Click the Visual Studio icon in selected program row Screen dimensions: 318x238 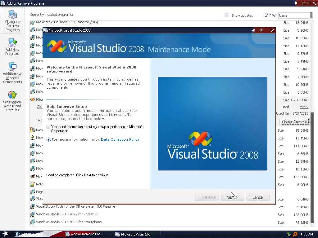pos(32,99)
